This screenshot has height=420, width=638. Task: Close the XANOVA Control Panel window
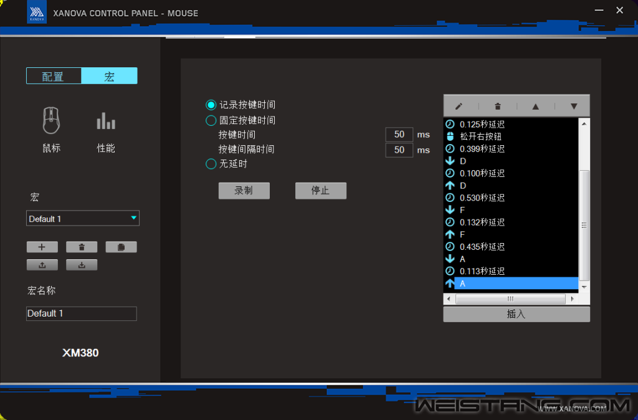point(620,10)
